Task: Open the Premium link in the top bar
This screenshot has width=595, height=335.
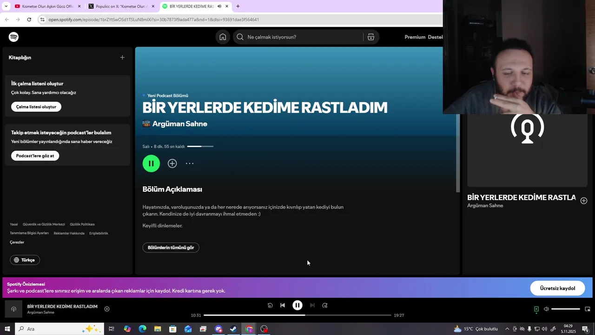Action: (415, 37)
